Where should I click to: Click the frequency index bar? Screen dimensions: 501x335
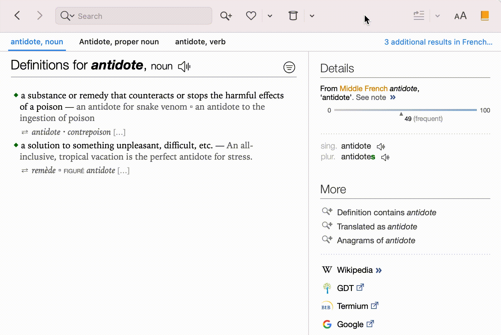pos(405,110)
